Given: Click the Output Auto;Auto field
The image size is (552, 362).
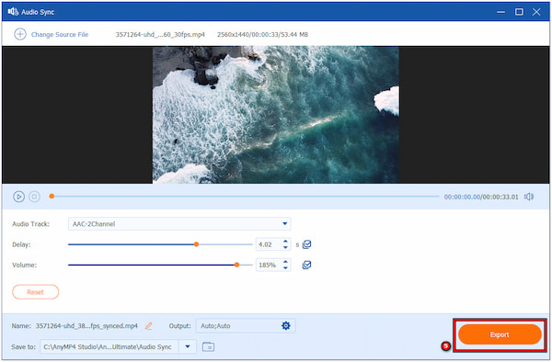Looking at the screenshot, I should (x=246, y=326).
